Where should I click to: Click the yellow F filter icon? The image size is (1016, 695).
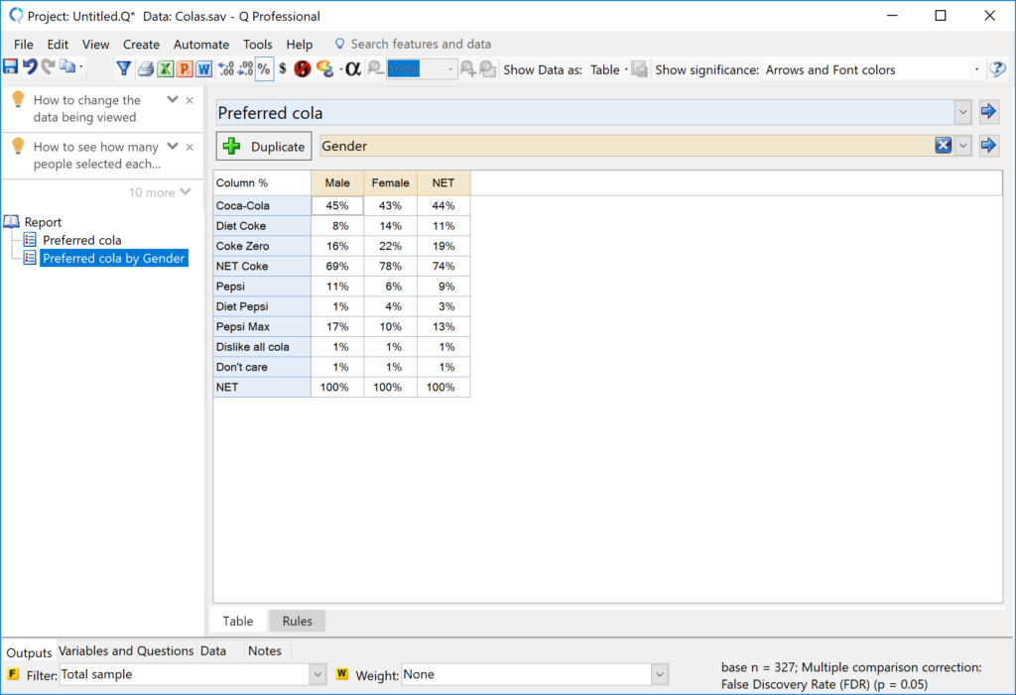(x=12, y=674)
